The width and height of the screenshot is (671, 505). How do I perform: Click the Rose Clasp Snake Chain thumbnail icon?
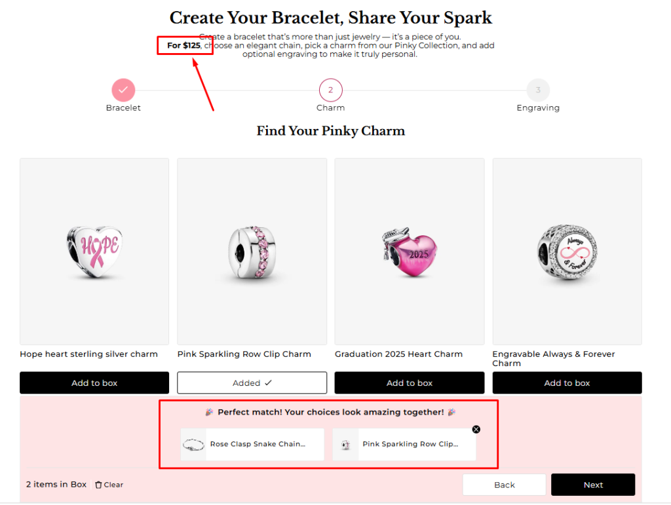tap(193, 444)
